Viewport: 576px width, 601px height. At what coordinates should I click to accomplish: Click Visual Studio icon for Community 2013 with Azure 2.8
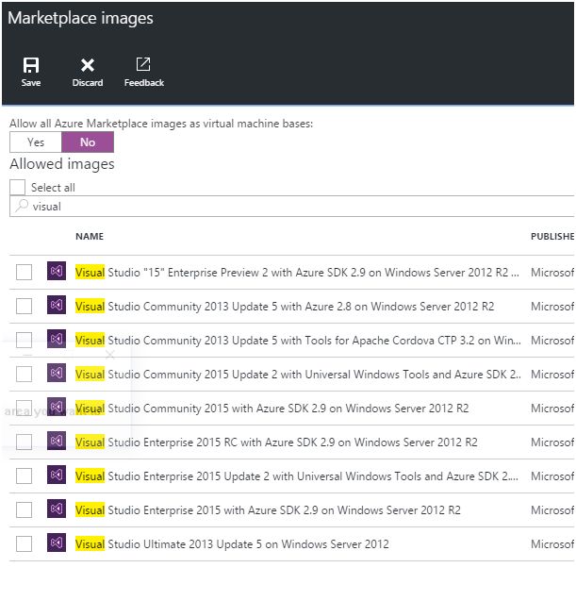click(57, 307)
